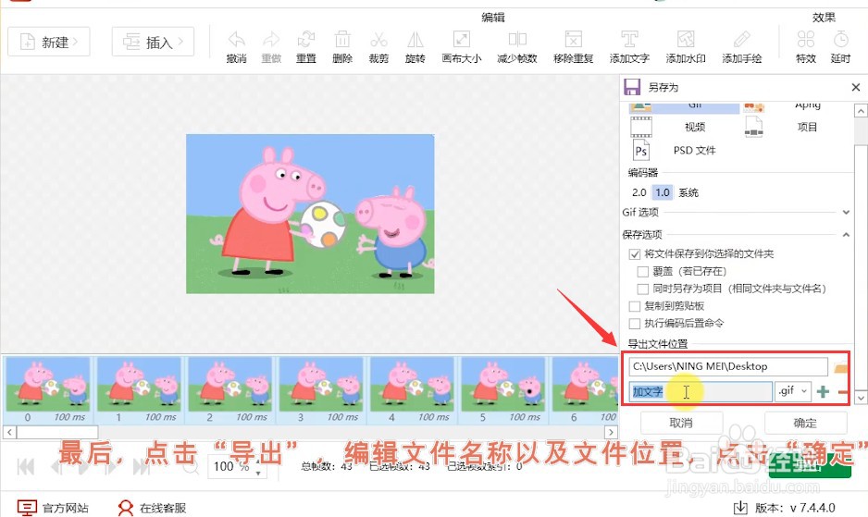Click the 在线客服 (online support) link
Viewport: 868px width, 517px height.
click(152, 508)
